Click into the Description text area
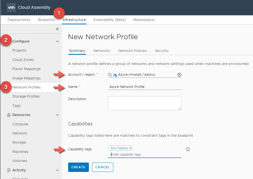The width and height of the screenshot is (253, 179). [x=144, y=103]
